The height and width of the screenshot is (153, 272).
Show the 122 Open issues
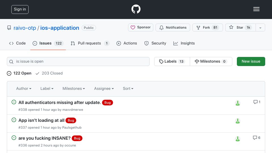point(19,73)
